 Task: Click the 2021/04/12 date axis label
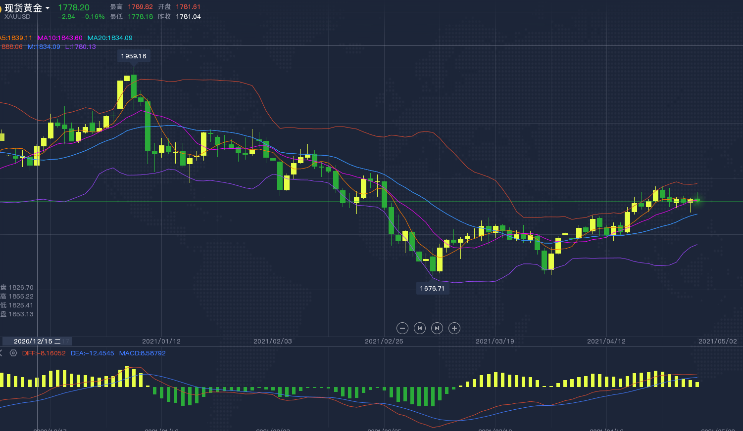[606, 342]
